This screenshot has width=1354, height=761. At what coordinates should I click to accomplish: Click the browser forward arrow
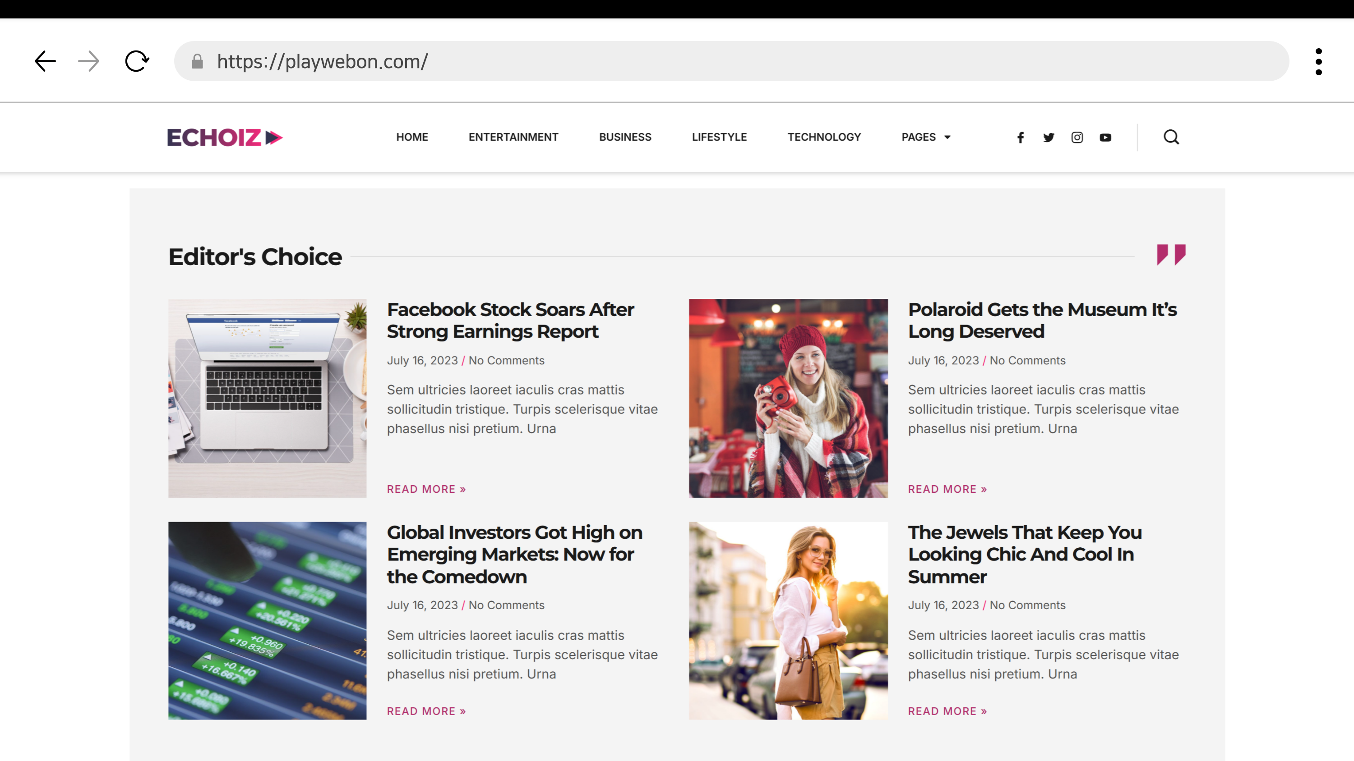pos(89,61)
